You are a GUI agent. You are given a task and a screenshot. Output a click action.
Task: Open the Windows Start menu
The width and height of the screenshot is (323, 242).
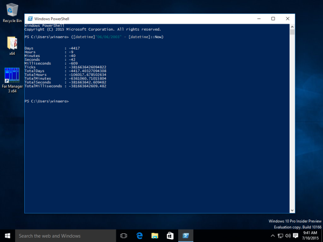coord(8,236)
